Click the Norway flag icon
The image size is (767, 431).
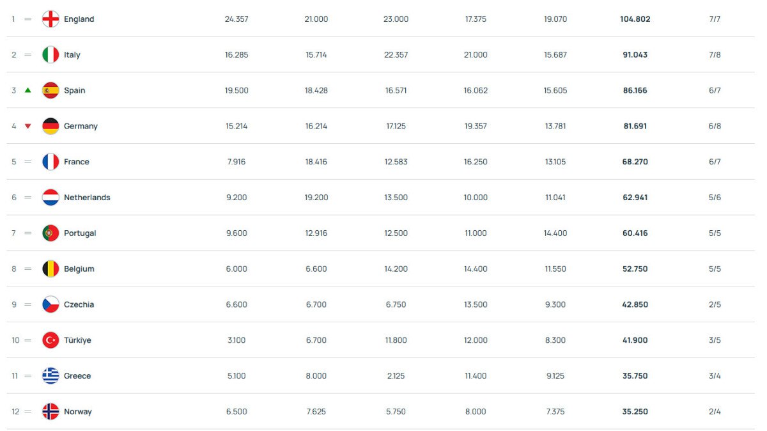pyautogui.click(x=50, y=412)
